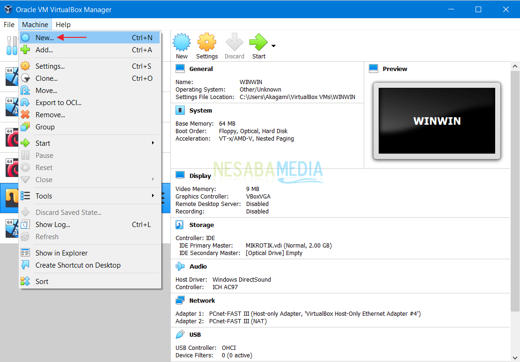
Task: Click the General section header
Action: click(201, 69)
